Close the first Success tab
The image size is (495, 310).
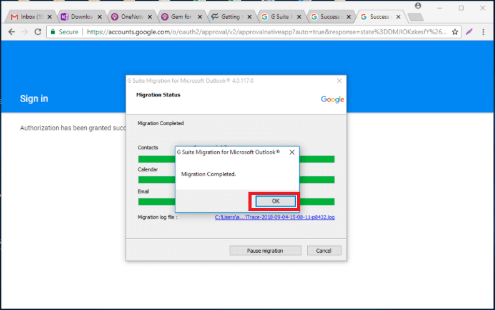tap(348, 17)
